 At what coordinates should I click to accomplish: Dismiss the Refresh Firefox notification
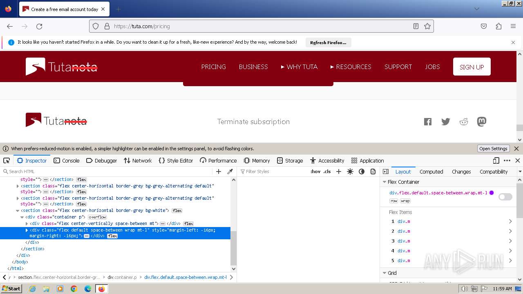(x=513, y=42)
